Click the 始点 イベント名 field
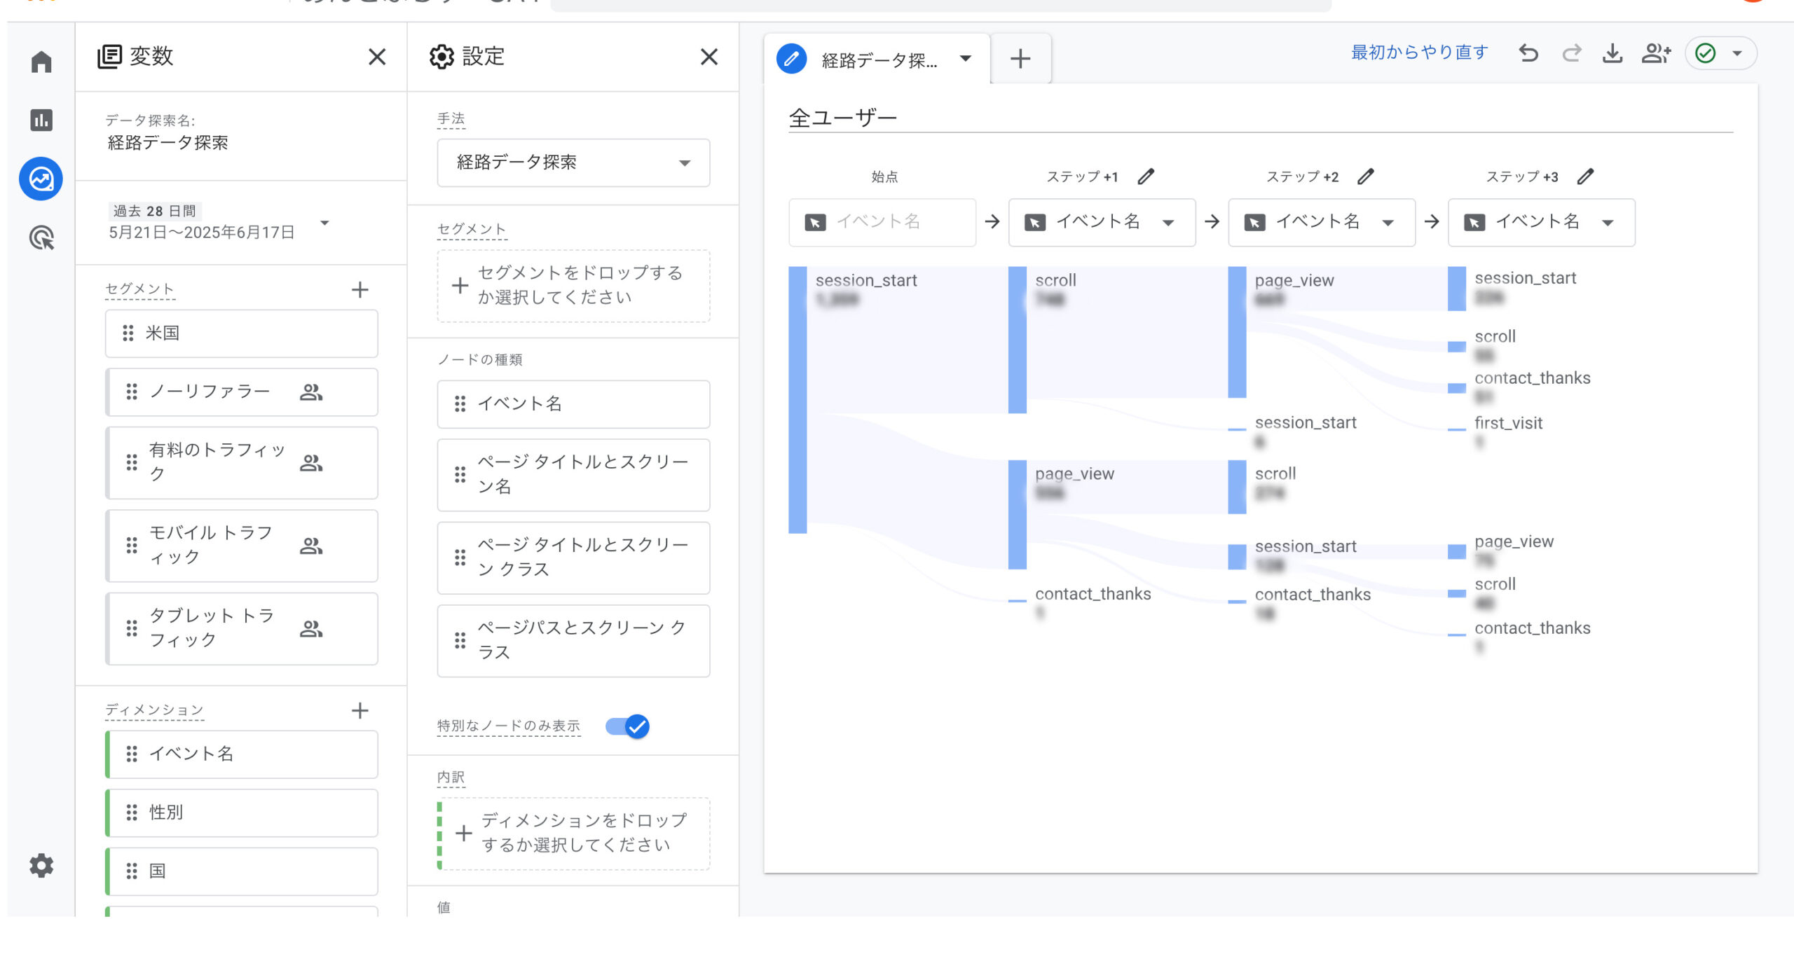 [x=882, y=223]
